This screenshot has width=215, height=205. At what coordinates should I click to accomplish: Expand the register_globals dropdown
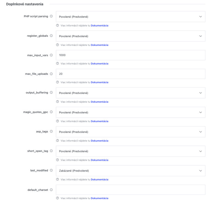point(130,36)
